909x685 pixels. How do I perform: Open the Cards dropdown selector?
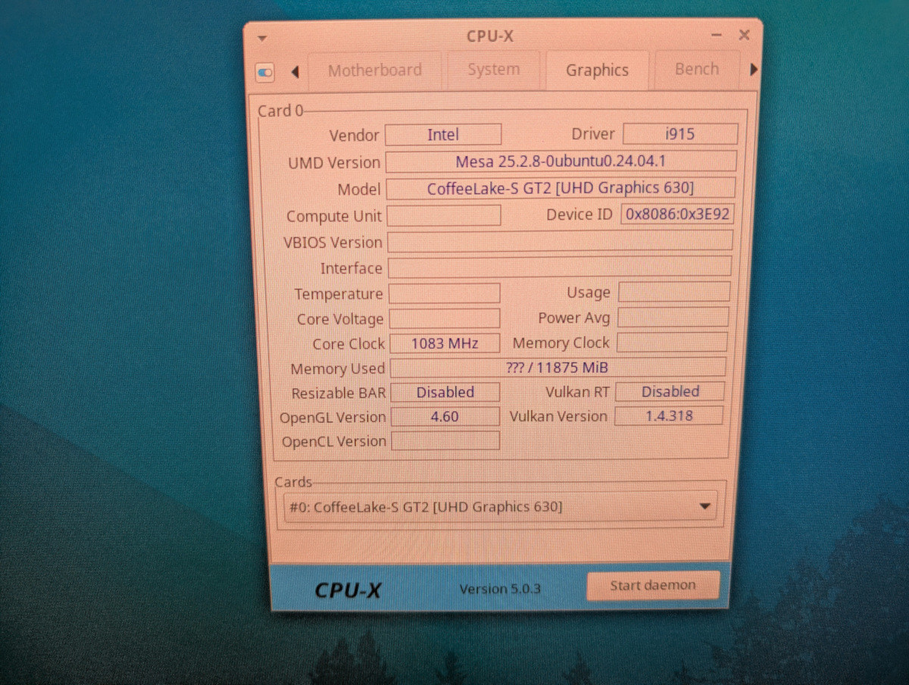pos(499,506)
